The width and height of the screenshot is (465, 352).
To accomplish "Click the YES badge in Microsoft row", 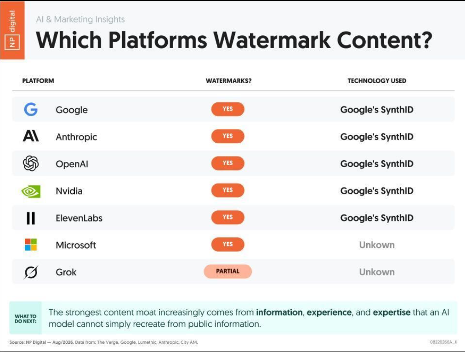I will 228,244.
